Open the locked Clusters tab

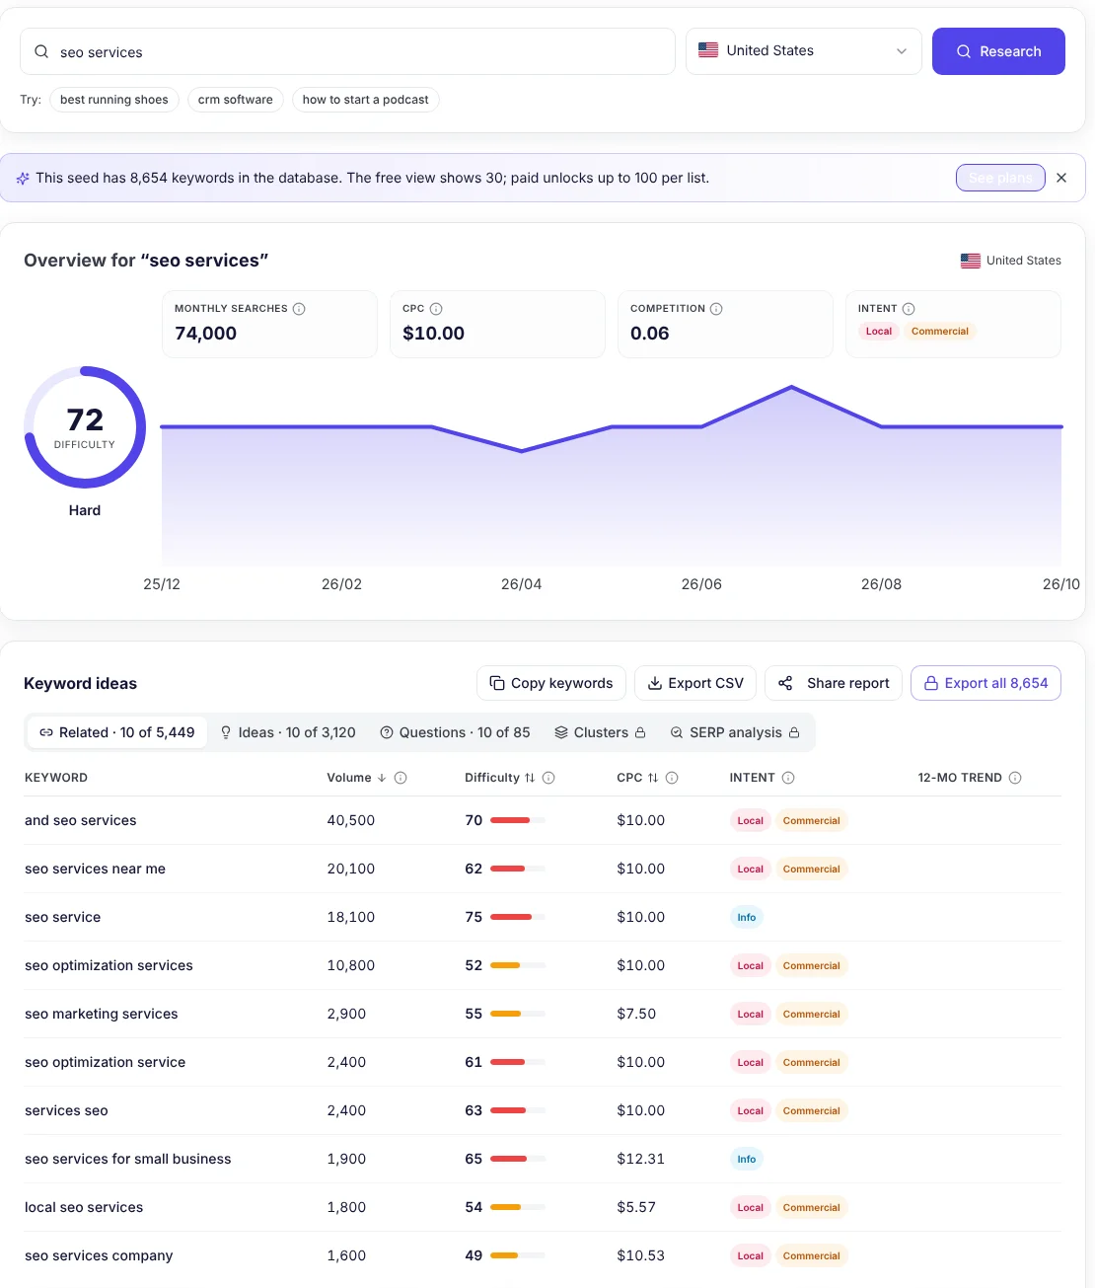(x=600, y=732)
